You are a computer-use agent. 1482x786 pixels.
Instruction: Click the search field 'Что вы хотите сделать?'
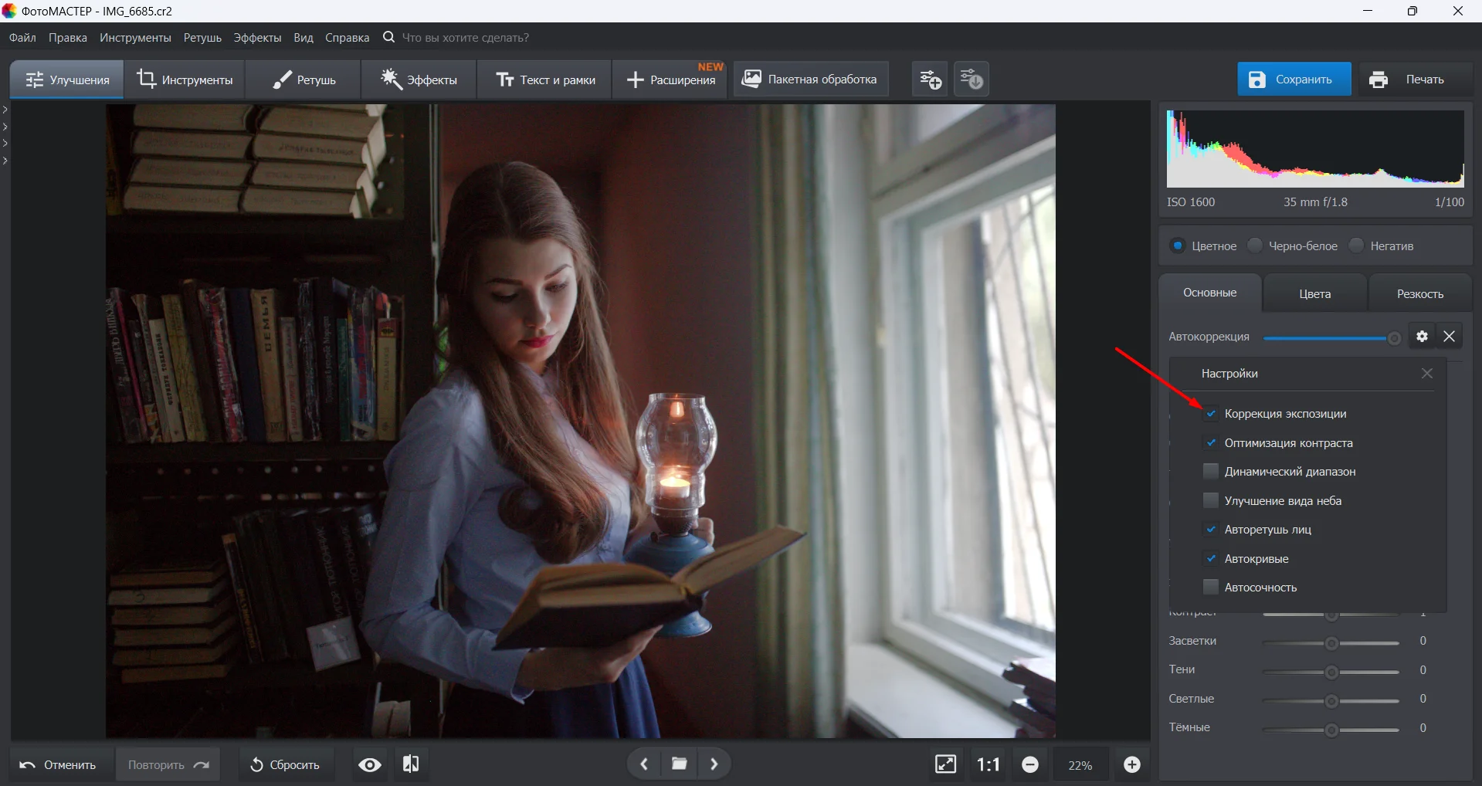click(465, 37)
